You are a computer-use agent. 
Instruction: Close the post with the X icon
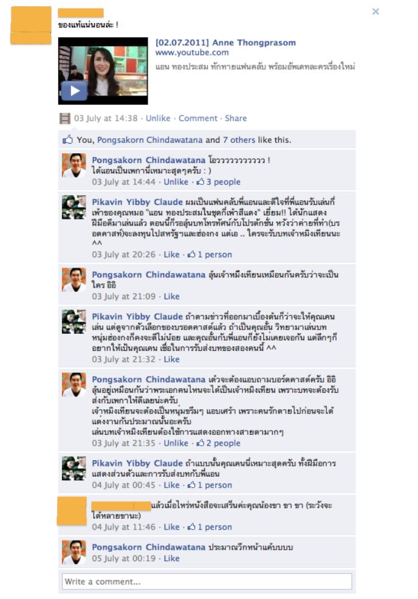point(375,12)
